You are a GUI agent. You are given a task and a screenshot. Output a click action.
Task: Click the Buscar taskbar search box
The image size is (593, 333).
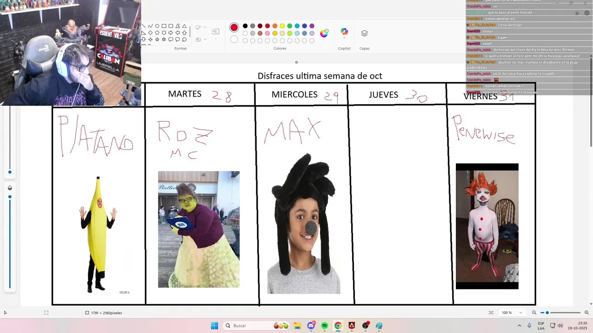pyautogui.click(x=255, y=326)
